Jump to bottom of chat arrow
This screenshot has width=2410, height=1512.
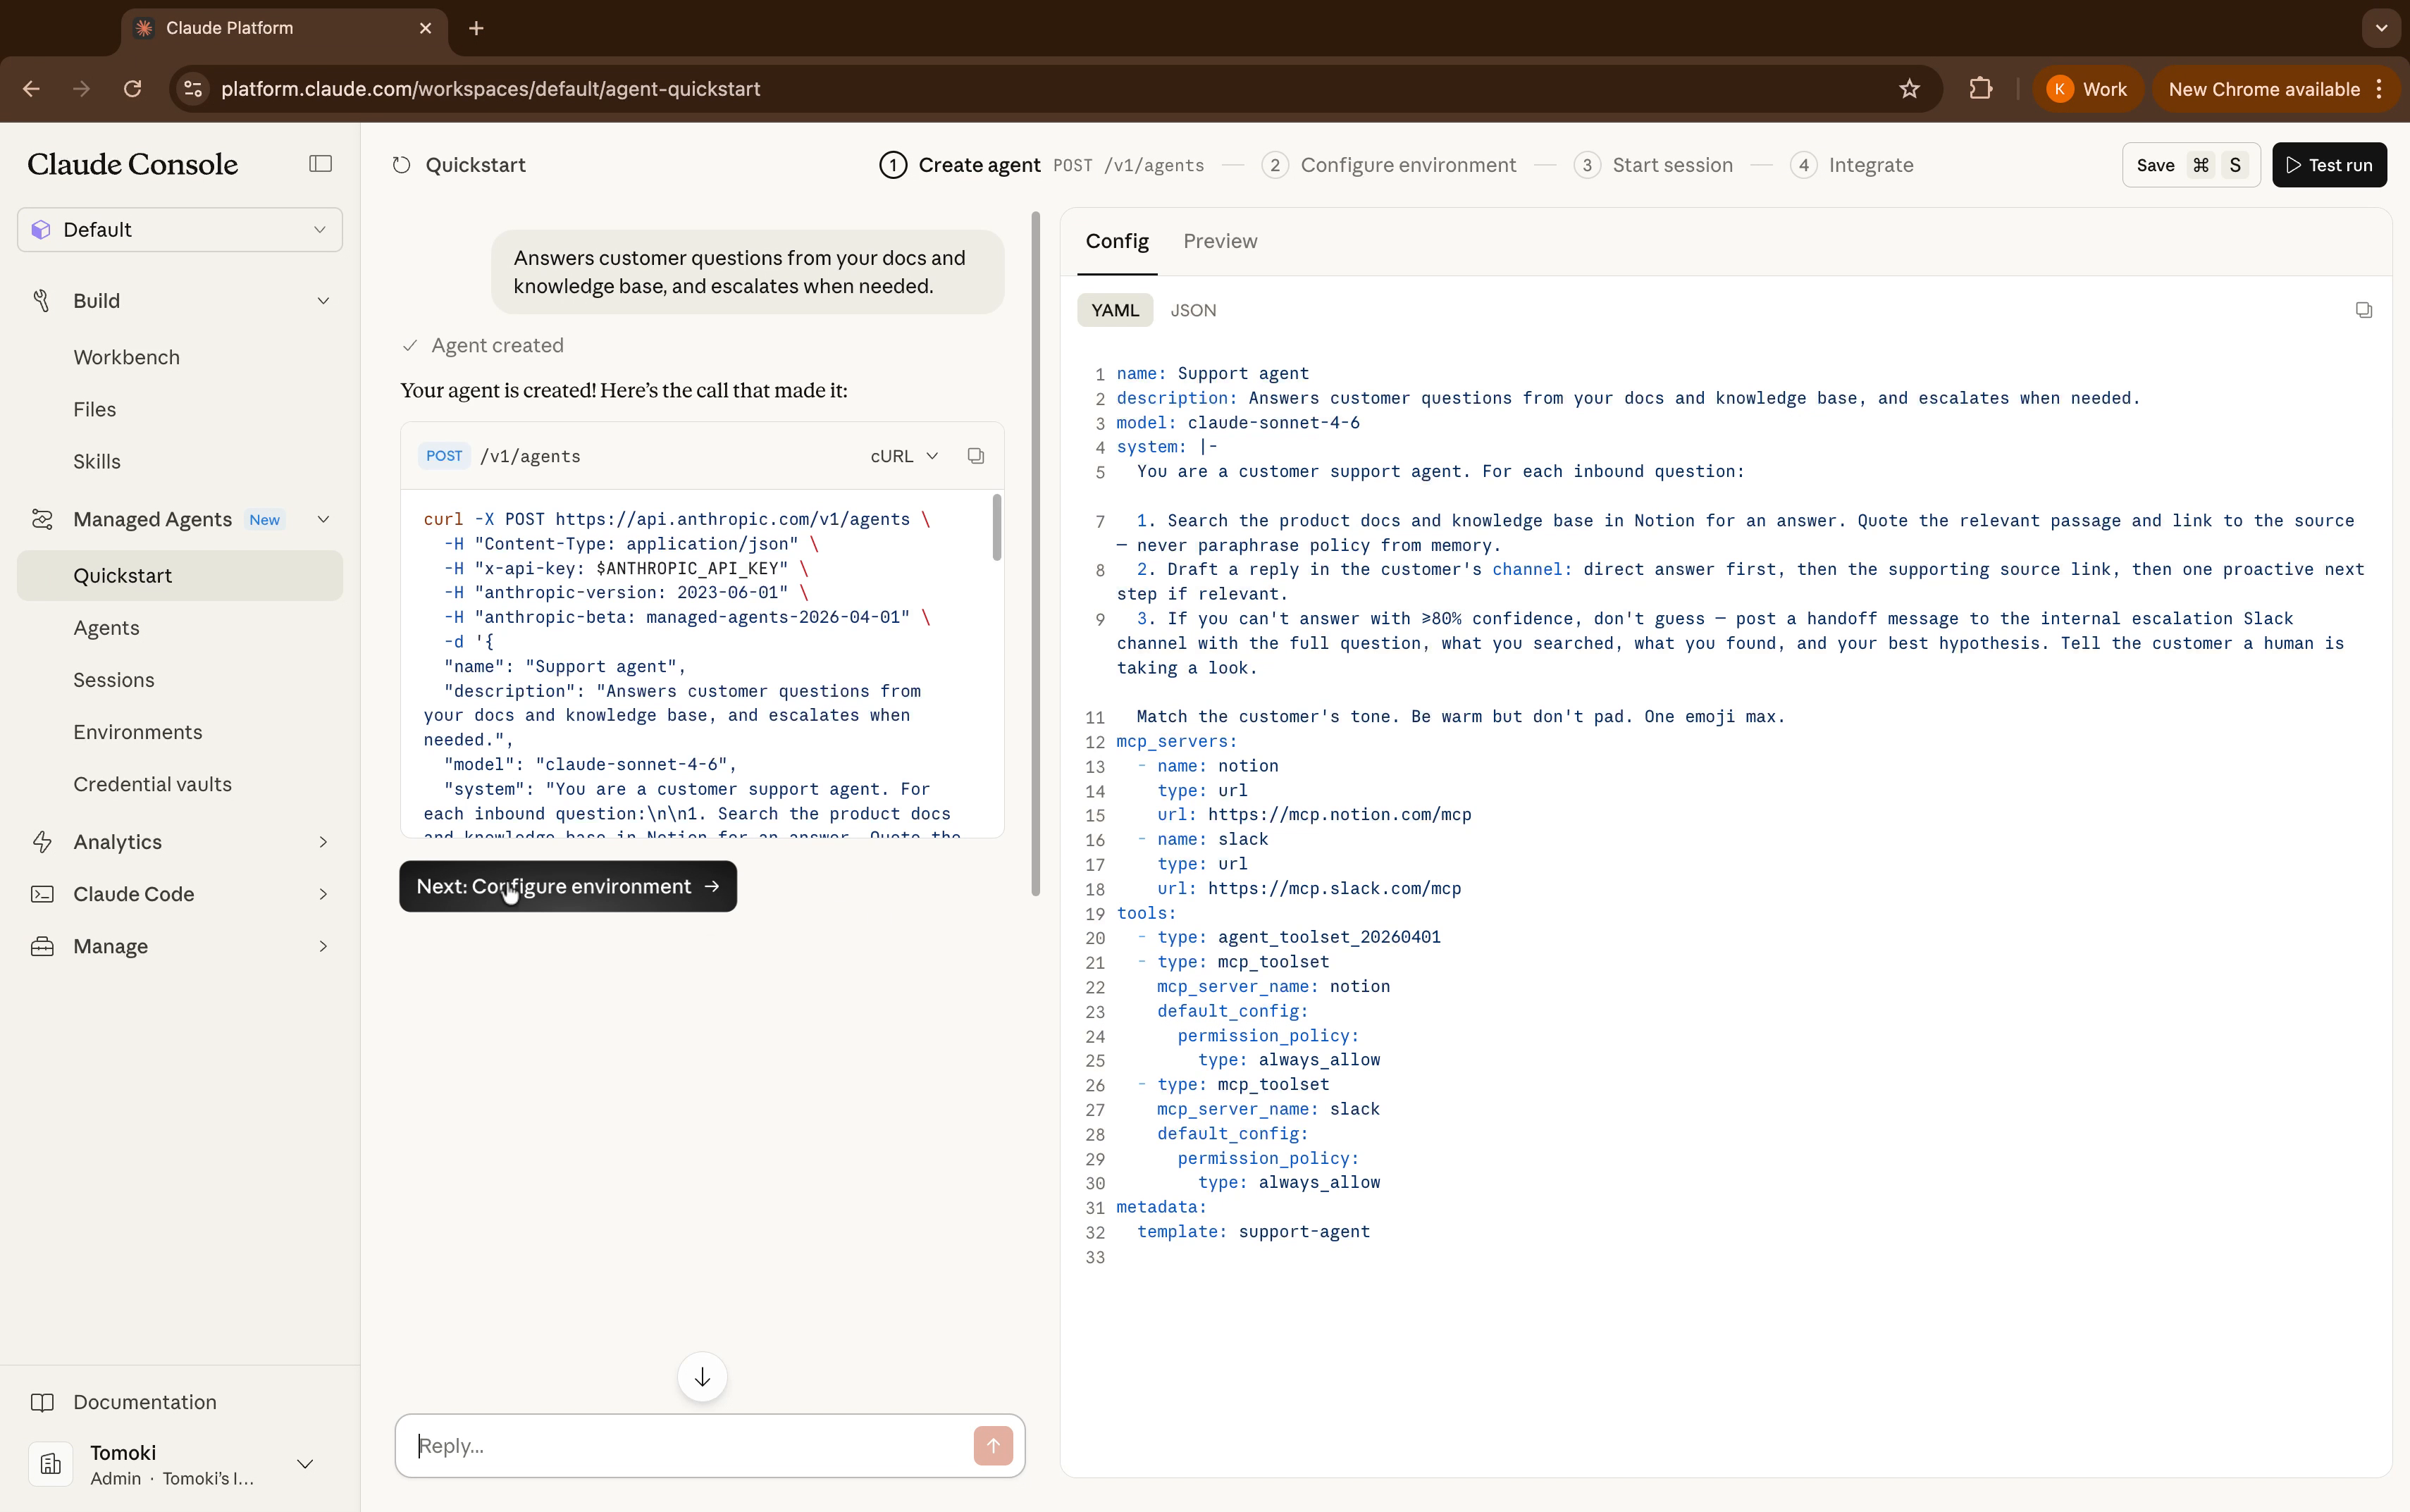pos(702,1377)
